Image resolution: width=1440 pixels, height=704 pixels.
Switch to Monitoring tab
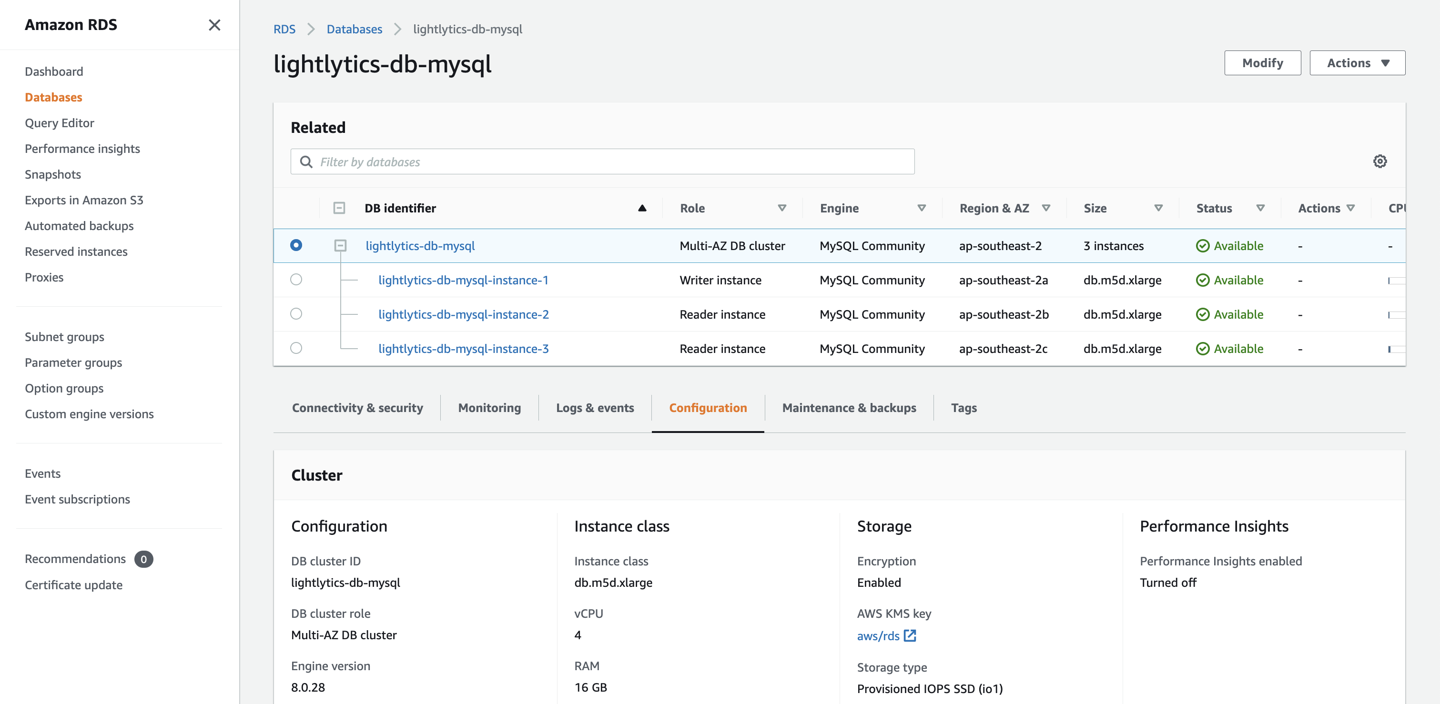489,408
